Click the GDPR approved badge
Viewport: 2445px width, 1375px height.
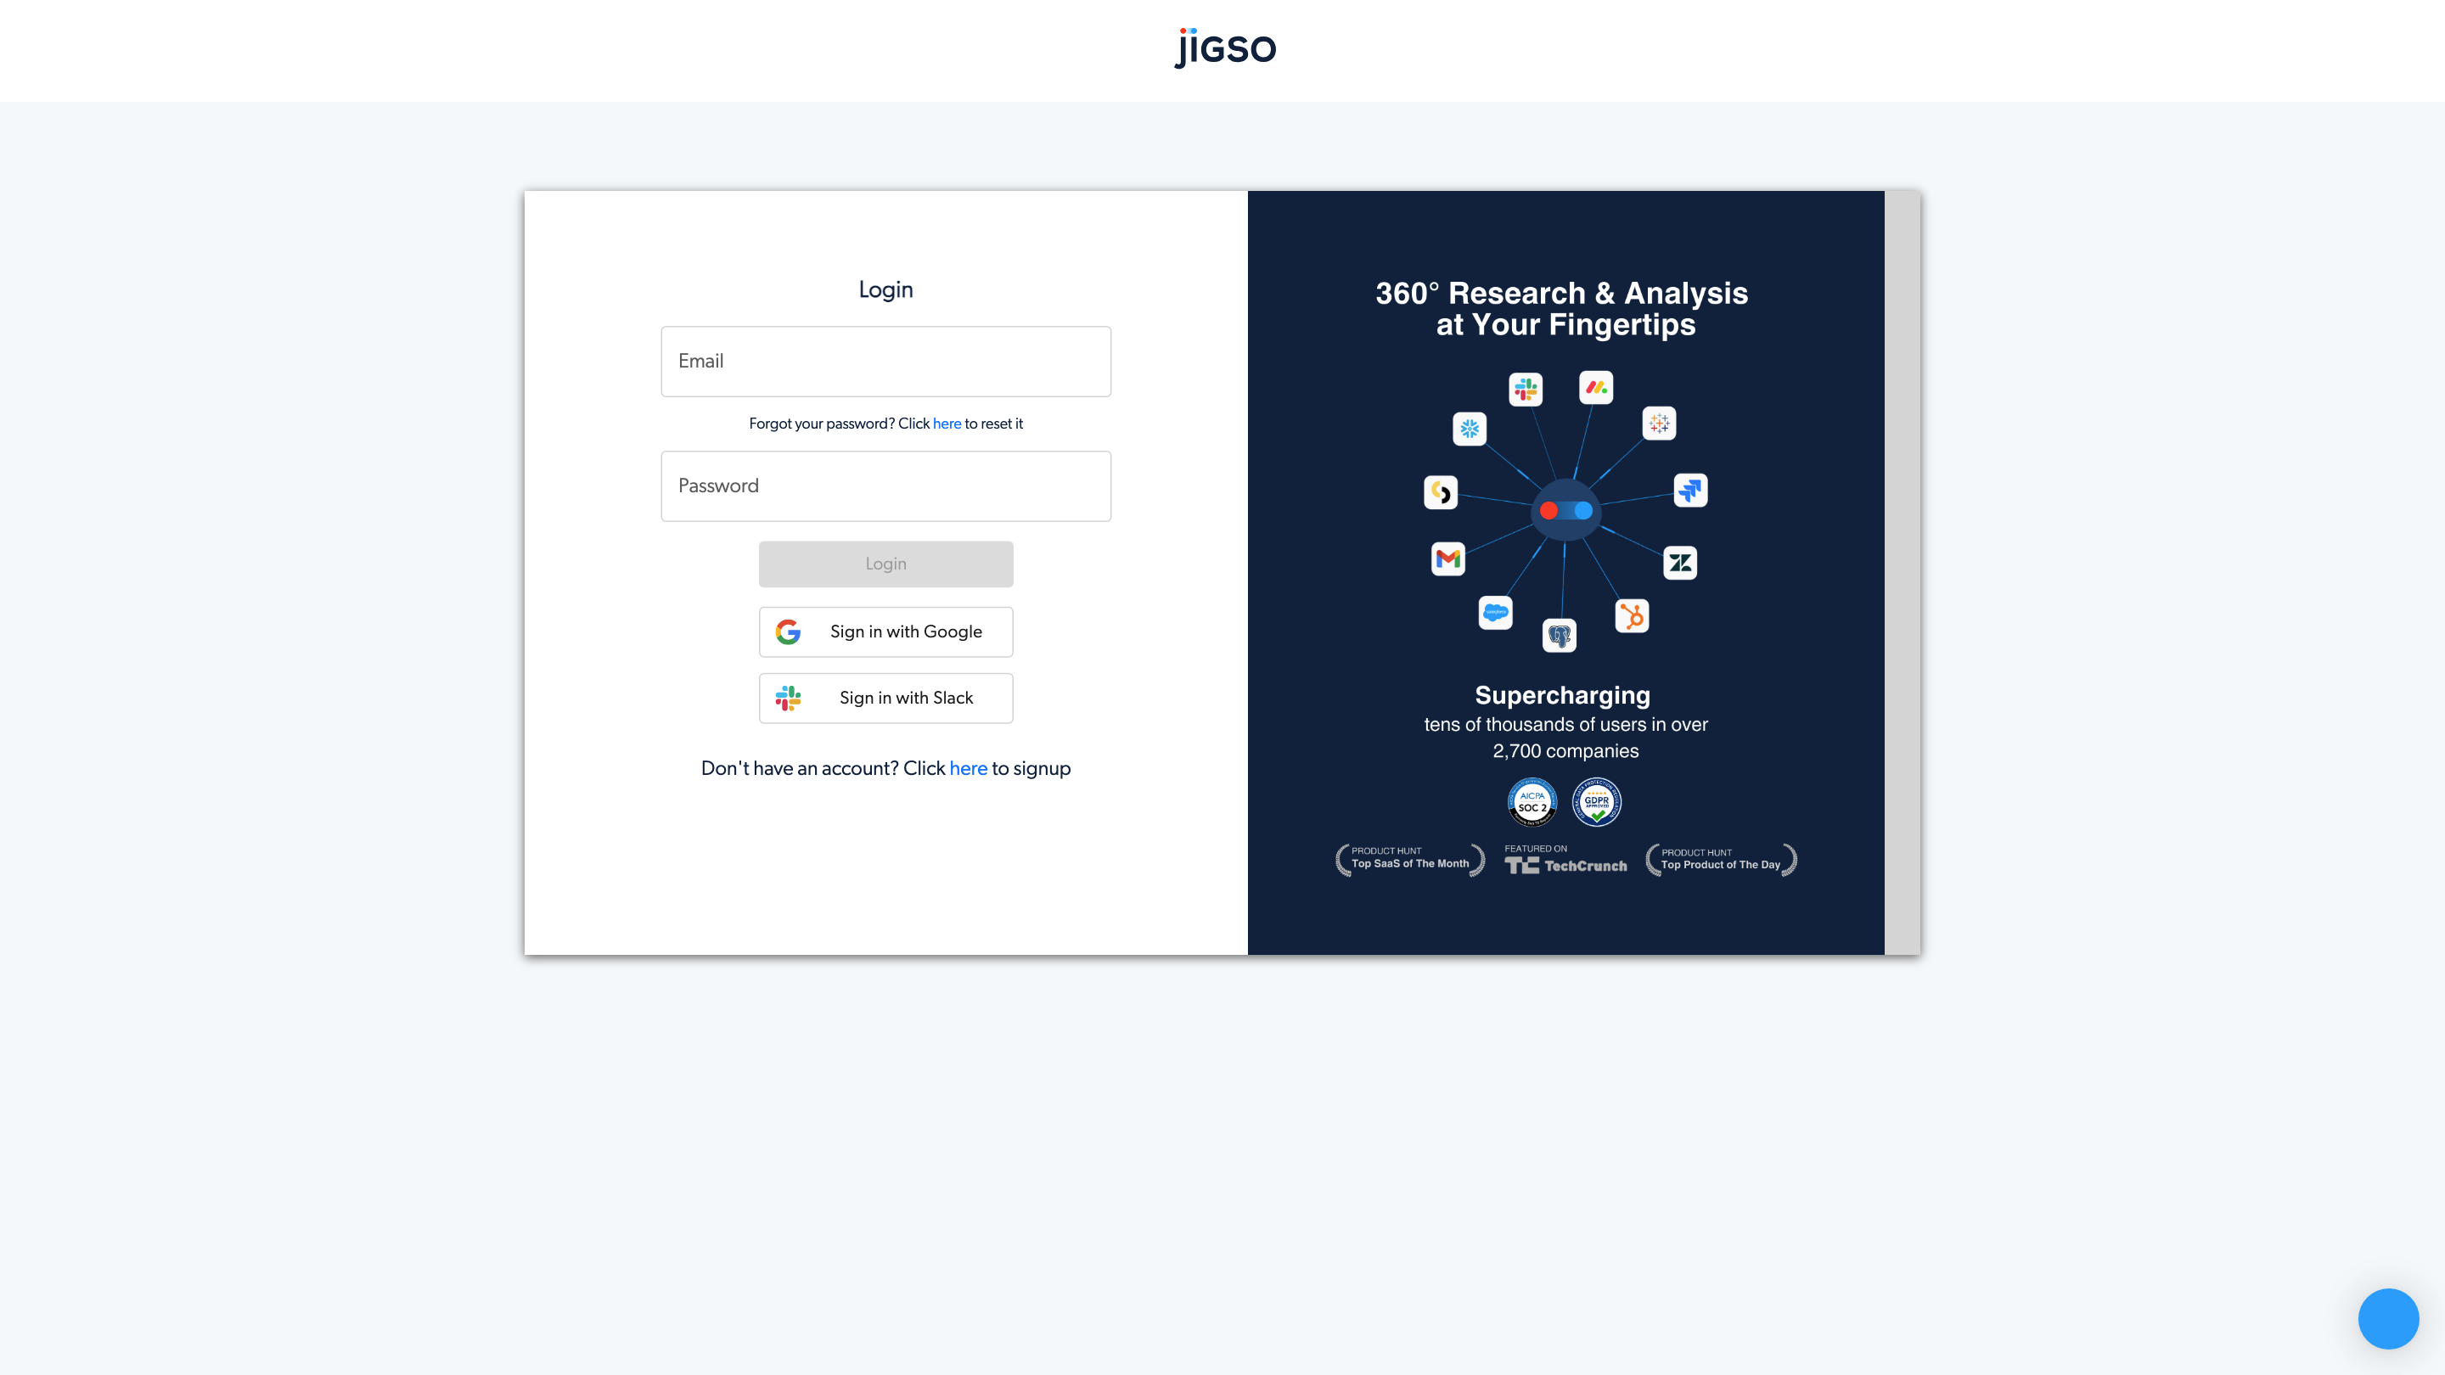point(1596,803)
